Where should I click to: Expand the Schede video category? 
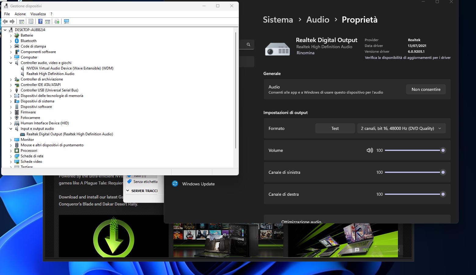(x=11, y=161)
